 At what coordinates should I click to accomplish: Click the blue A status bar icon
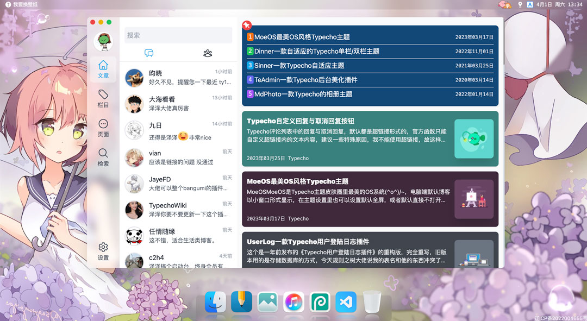coord(530,4)
